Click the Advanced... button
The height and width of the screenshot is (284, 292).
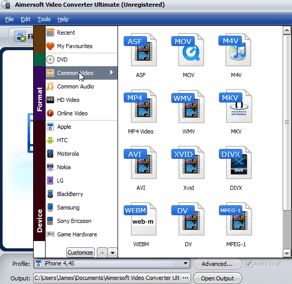click(217, 264)
